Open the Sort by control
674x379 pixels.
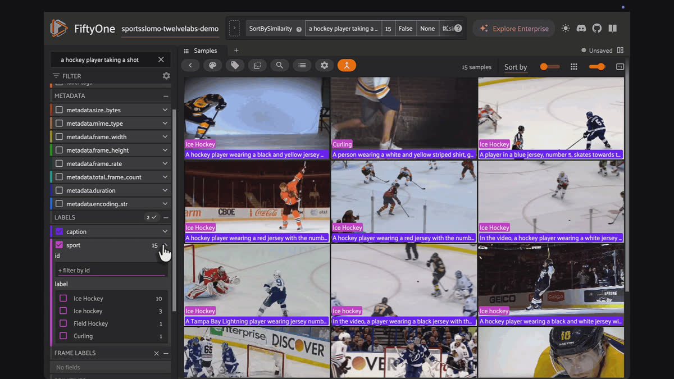pyautogui.click(x=516, y=67)
